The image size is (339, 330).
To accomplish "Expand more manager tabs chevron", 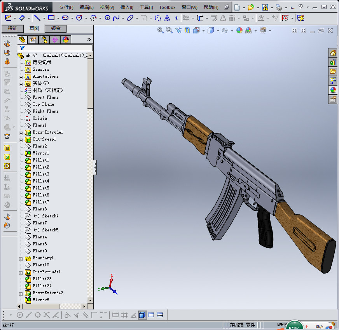I will click(x=89, y=40).
